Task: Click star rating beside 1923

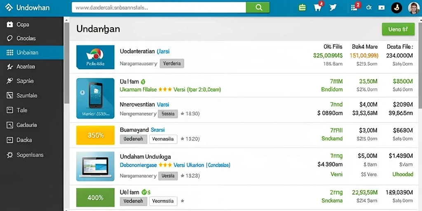Action: [x=183, y=176]
